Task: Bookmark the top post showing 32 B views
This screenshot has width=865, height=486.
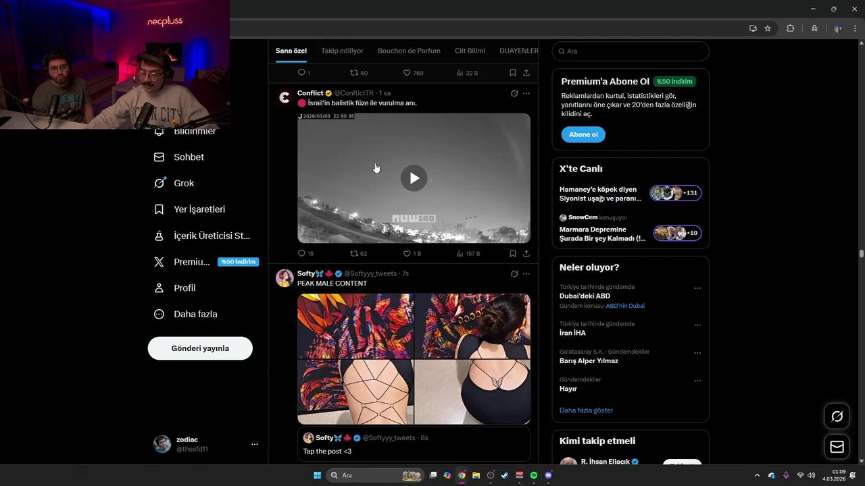Action: (x=513, y=73)
